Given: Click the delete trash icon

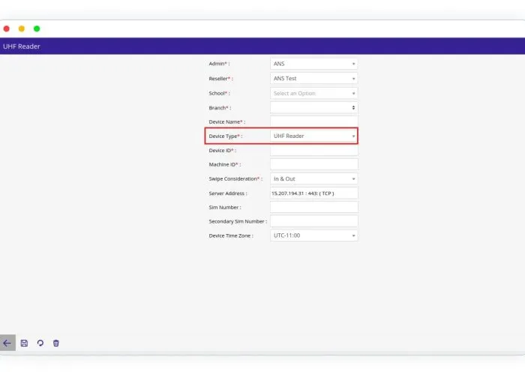Looking at the screenshot, I should point(55,343).
